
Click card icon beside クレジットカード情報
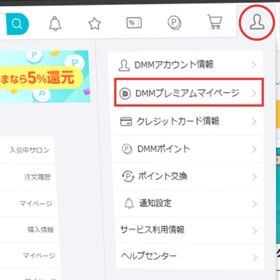pos(126,121)
